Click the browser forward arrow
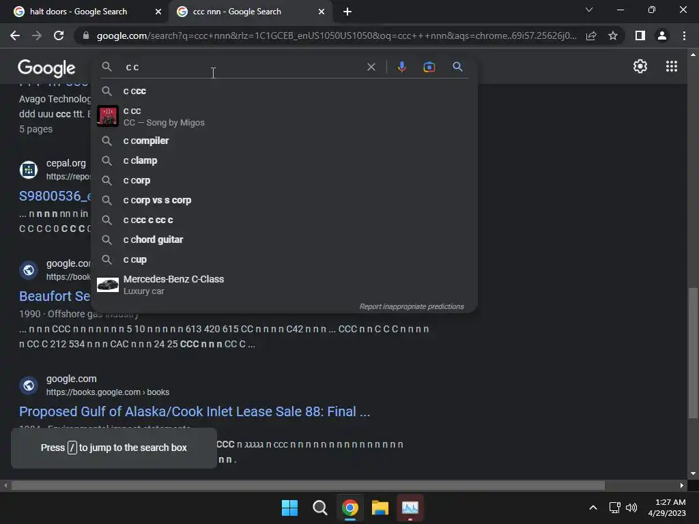 [37, 35]
